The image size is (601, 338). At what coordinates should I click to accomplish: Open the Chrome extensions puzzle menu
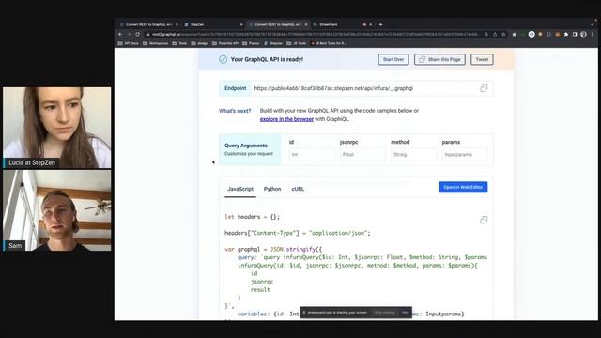(566, 34)
